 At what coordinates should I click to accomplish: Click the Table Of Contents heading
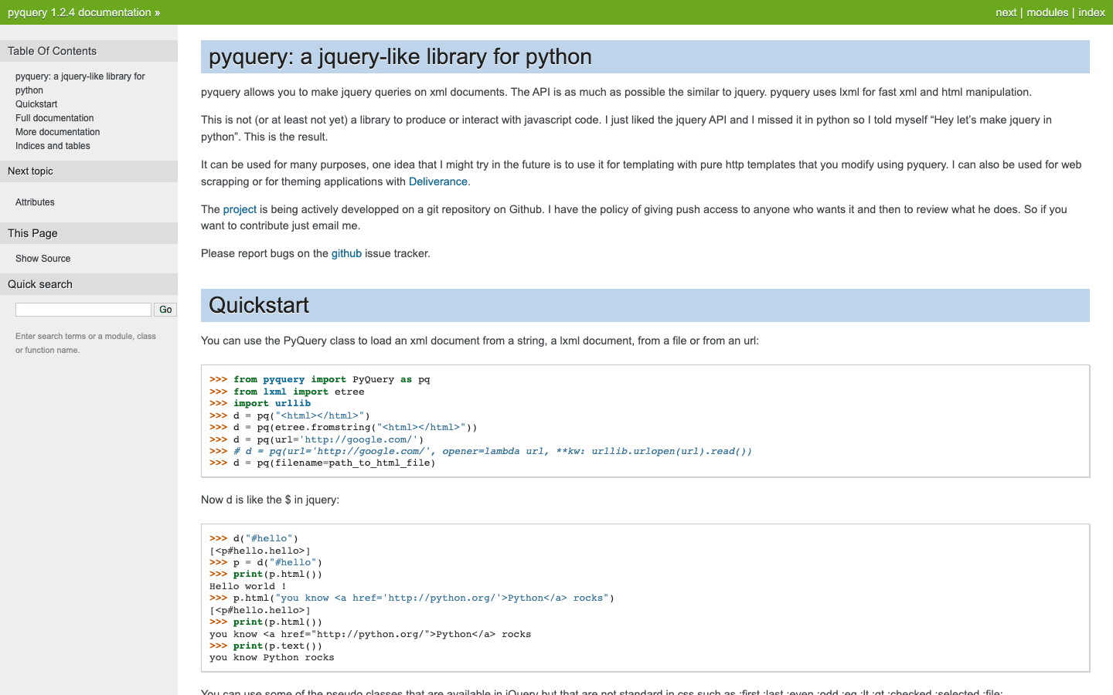coord(51,50)
